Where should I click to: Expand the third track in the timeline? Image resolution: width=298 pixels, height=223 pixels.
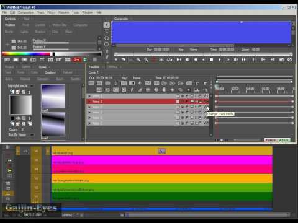click(x=89, y=107)
